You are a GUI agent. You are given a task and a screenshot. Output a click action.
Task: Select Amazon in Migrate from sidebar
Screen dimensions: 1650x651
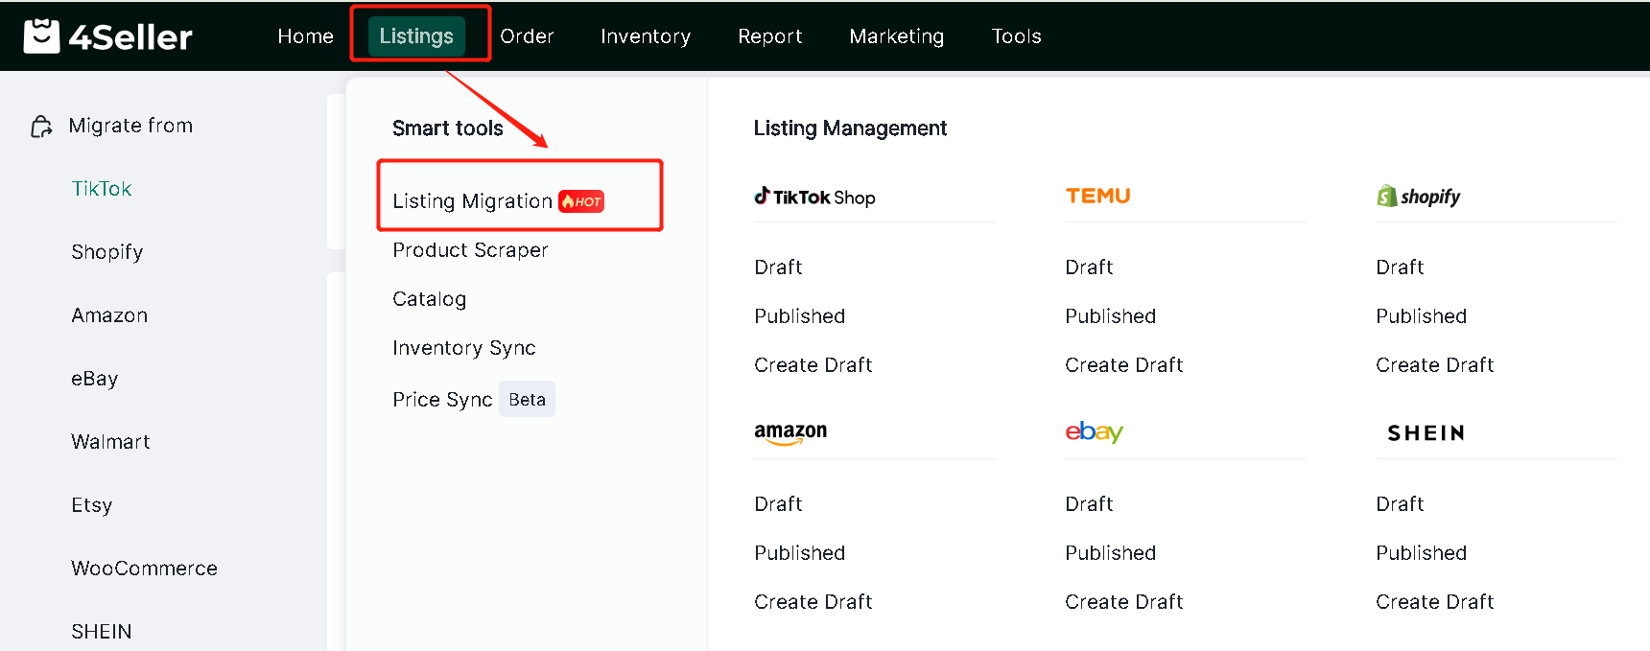[x=109, y=315]
